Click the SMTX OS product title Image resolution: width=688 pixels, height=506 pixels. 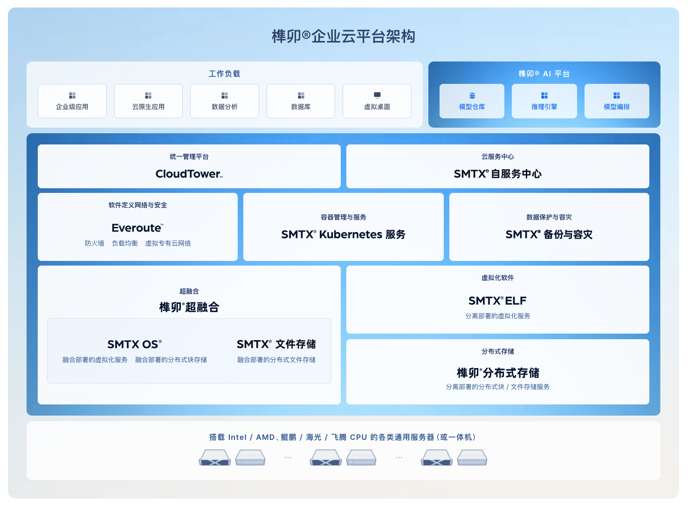pos(134,344)
